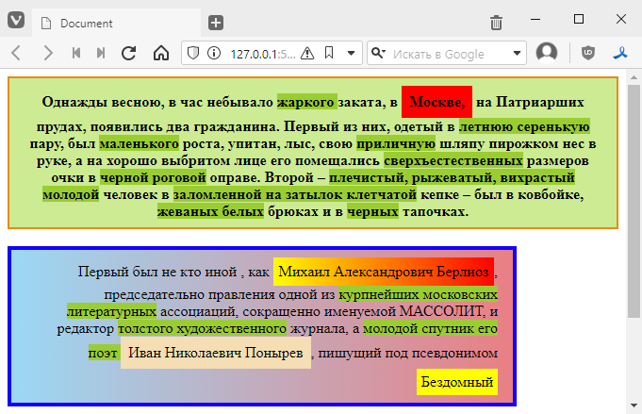This screenshot has height=414, width=642.
Task: Toggle the content blocker shield in address bar
Action: (x=192, y=53)
